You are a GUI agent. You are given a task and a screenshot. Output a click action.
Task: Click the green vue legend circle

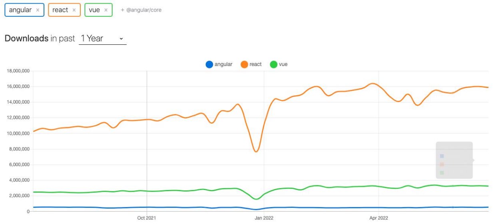coord(274,64)
